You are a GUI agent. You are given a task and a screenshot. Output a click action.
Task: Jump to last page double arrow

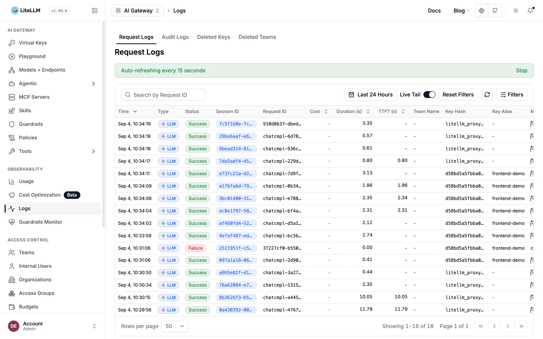pos(521,326)
